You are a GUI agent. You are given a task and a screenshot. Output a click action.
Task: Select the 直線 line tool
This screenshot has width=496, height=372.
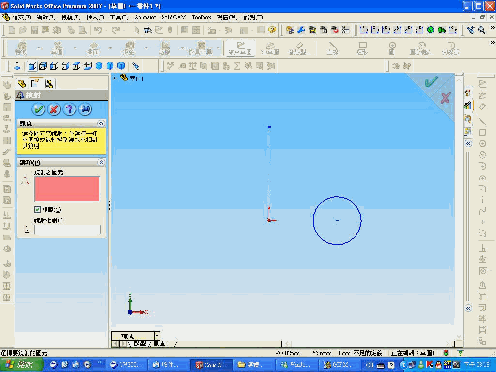pos(332,48)
